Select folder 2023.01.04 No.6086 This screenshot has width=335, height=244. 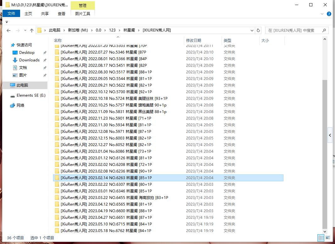pyautogui.click(x=168, y=151)
